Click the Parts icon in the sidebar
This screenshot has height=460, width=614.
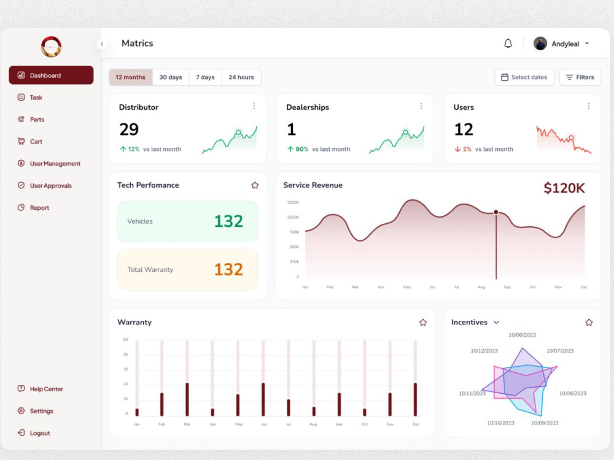tap(21, 120)
